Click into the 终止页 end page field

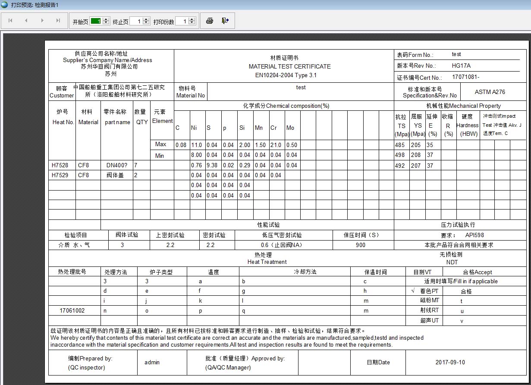(136, 21)
